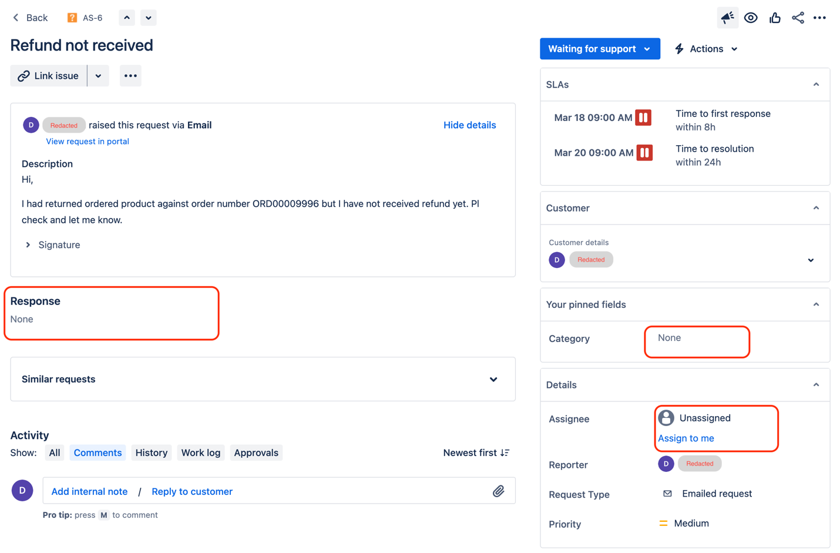Click the three dots beside Link issue

coord(130,76)
